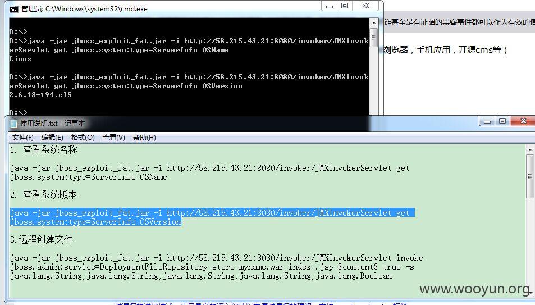Open the 编辑(E) menu in Notepad

(x=52, y=137)
